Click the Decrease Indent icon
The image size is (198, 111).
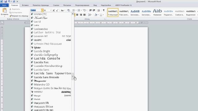[90, 10]
